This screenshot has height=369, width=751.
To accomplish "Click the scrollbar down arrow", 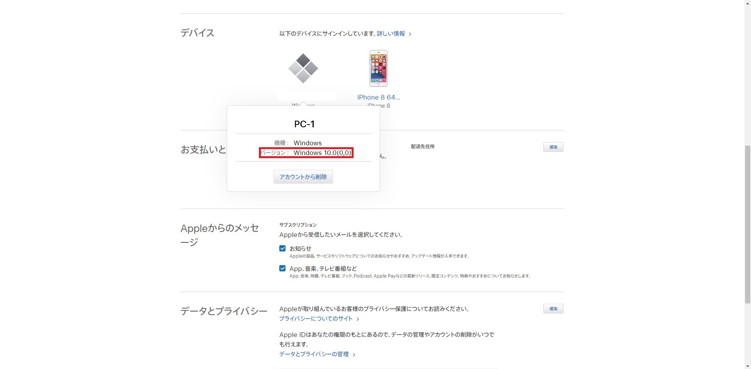I will coord(747,366).
